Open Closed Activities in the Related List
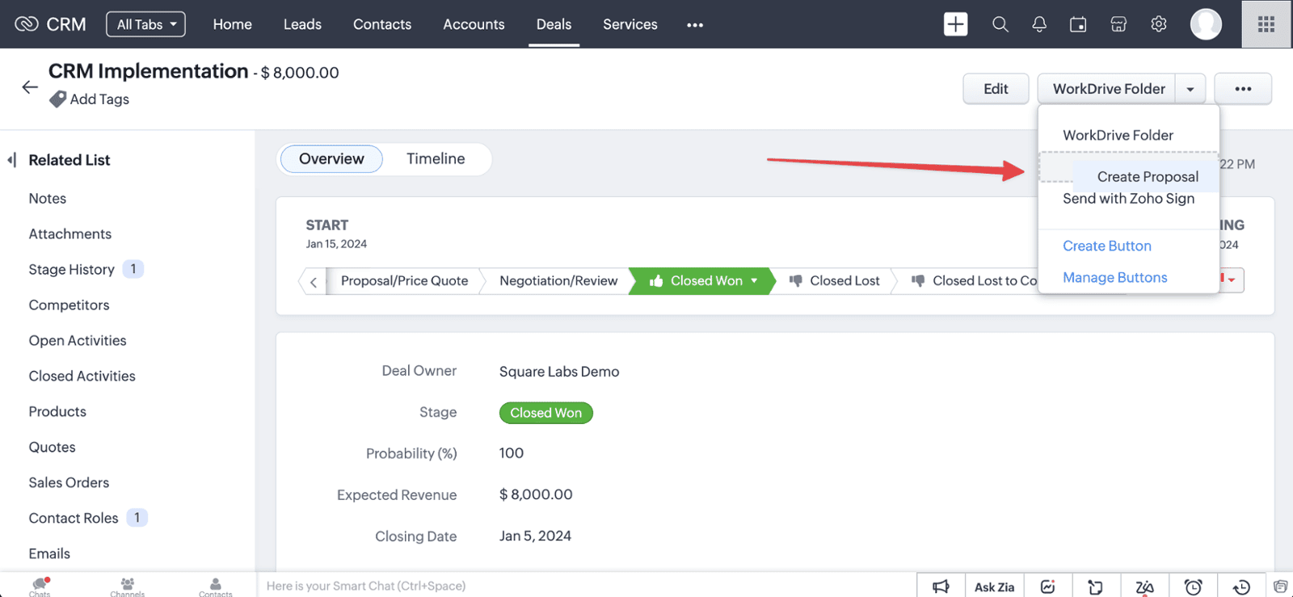Image resolution: width=1293 pixels, height=597 pixels. [82, 376]
